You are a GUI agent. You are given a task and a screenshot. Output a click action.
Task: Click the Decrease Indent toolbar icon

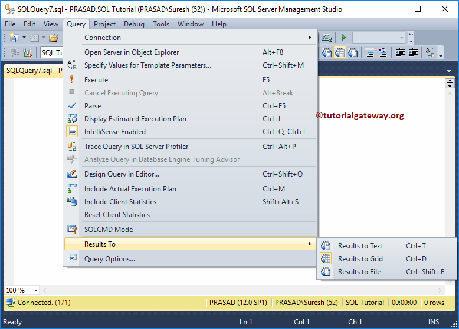400,52
